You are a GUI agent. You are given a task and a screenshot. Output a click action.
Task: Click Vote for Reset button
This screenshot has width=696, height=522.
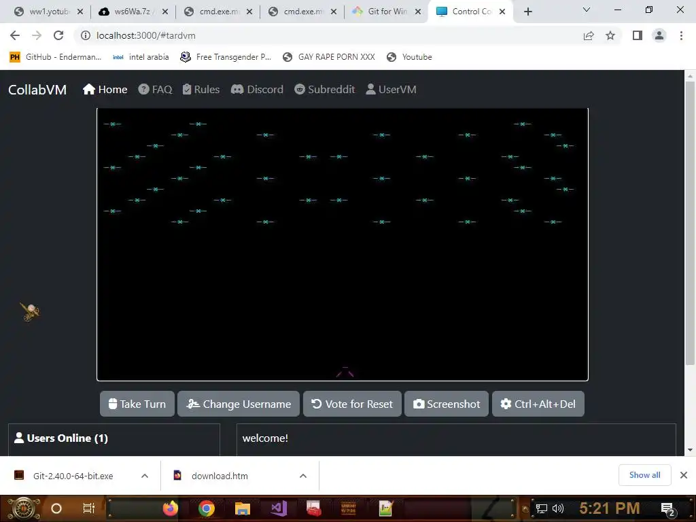coord(352,404)
